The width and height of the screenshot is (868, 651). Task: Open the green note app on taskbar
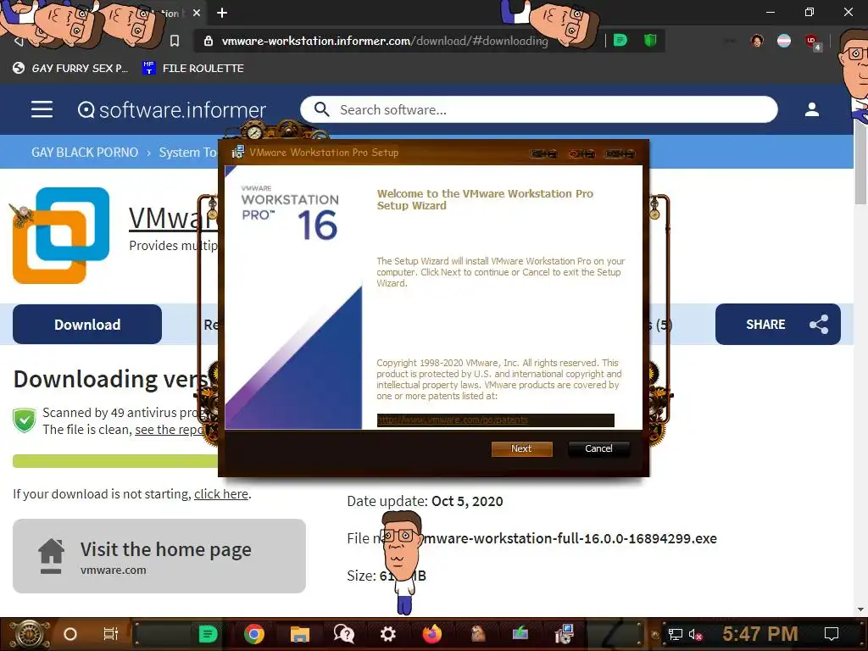209,634
